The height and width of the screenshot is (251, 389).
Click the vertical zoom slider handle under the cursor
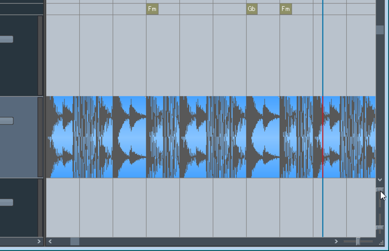(x=380, y=190)
